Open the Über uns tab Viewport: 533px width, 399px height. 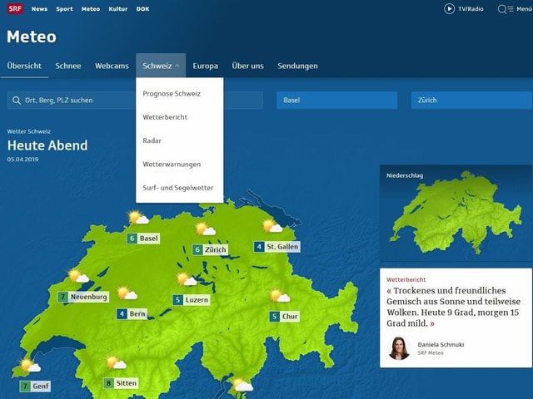248,66
